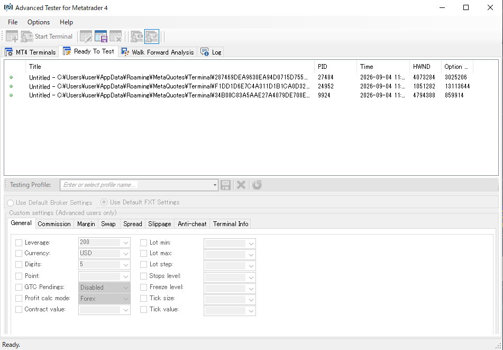Click green status dot of PID 9924 row

pos(11,95)
